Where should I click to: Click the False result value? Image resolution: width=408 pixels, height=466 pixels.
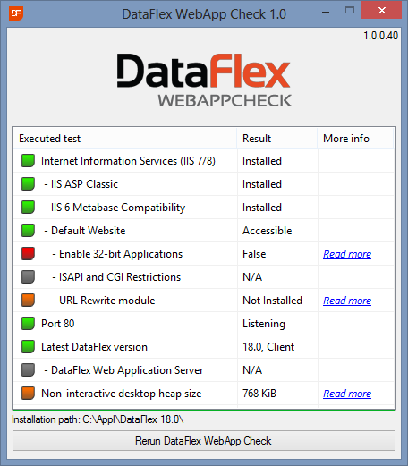coord(254,254)
